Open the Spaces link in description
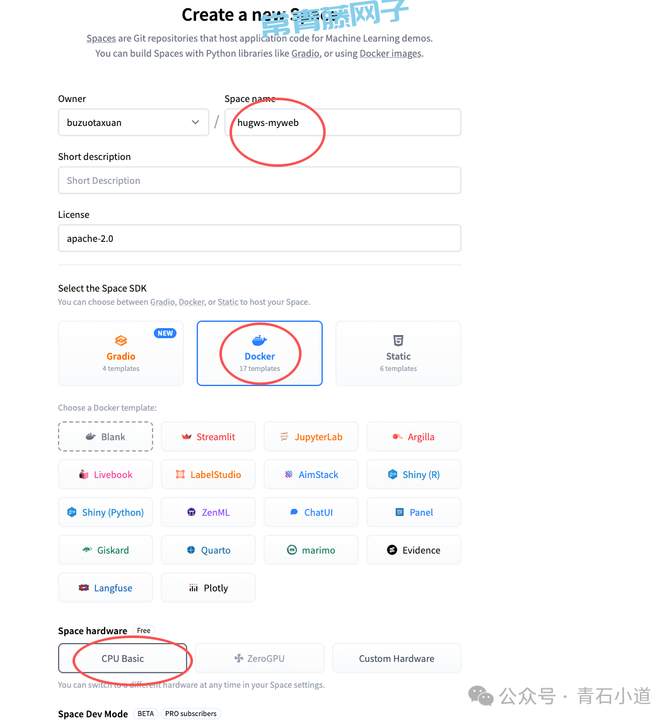 101,38
